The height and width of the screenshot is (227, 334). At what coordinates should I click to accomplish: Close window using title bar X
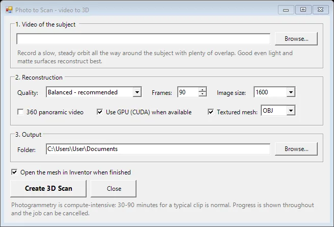pos(320,10)
